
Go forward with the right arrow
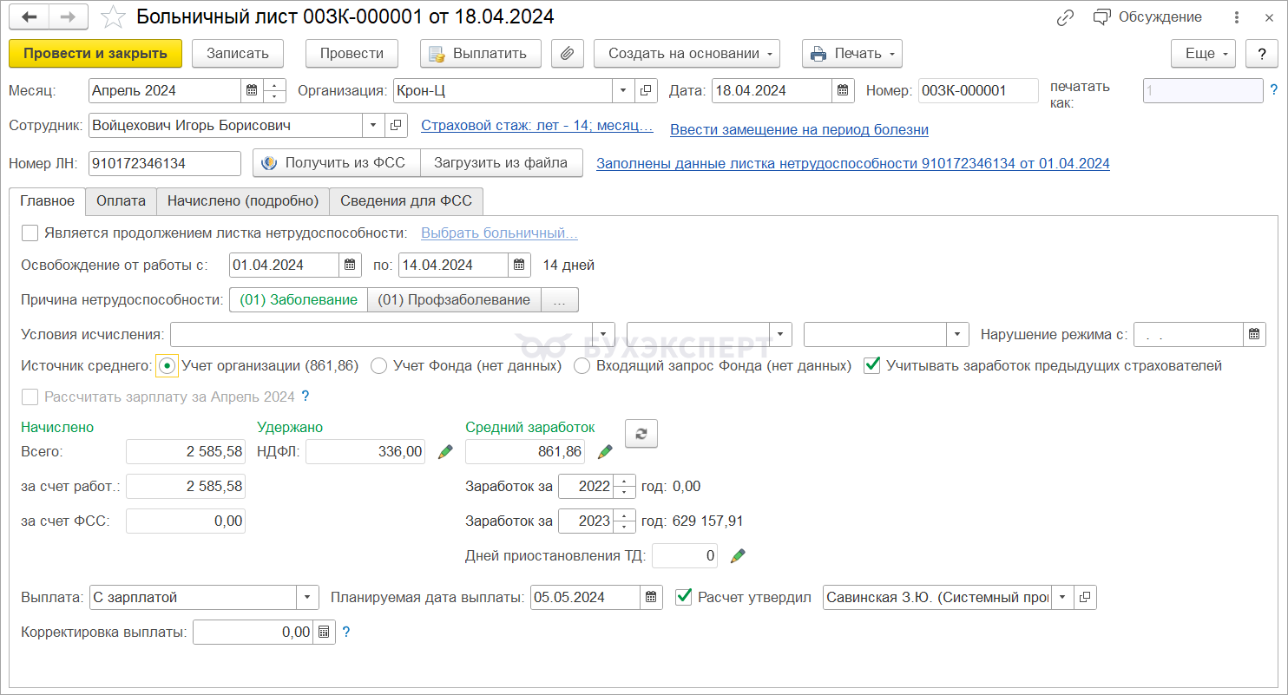click(x=68, y=17)
